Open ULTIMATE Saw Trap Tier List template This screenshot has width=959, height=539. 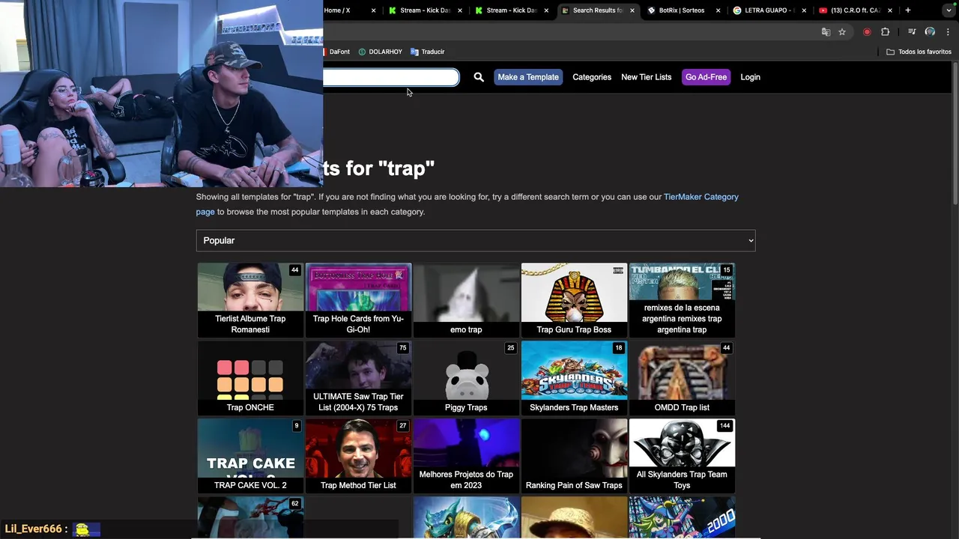tap(358, 378)
